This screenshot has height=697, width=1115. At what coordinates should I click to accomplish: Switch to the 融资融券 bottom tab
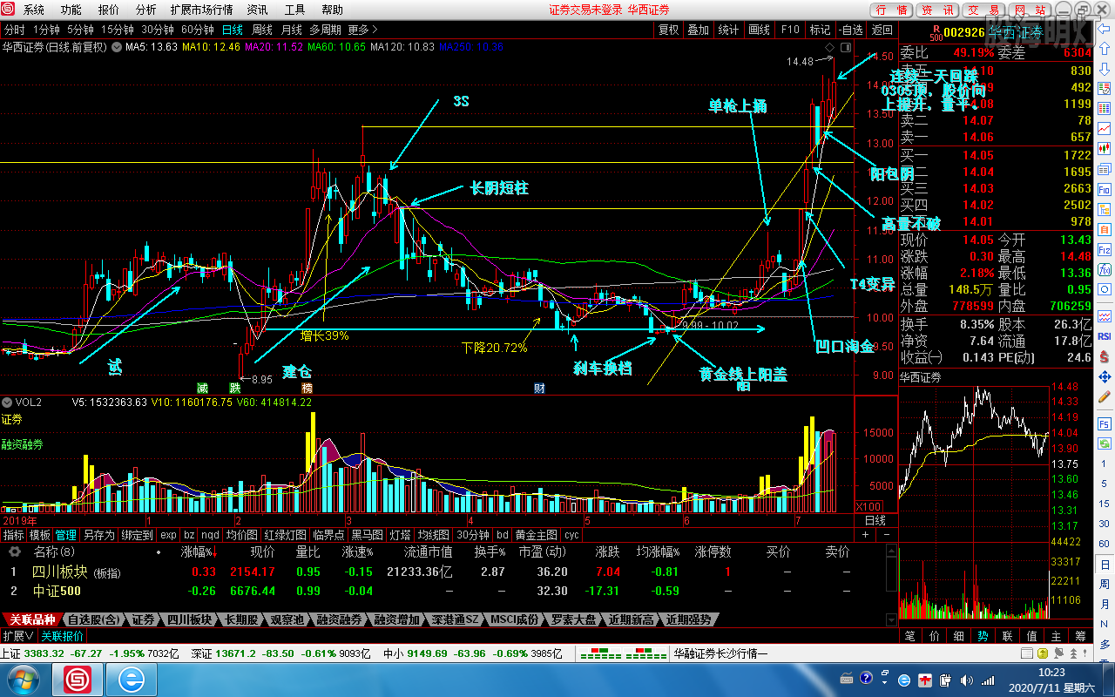tap(340, 620)
